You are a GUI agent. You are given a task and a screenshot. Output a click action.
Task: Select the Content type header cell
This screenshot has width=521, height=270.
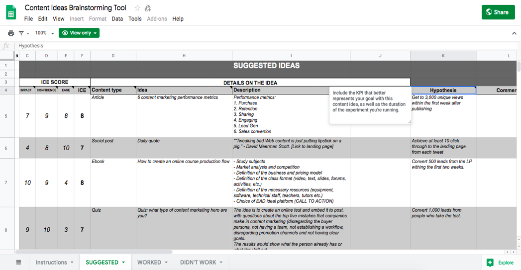[113, 90]
